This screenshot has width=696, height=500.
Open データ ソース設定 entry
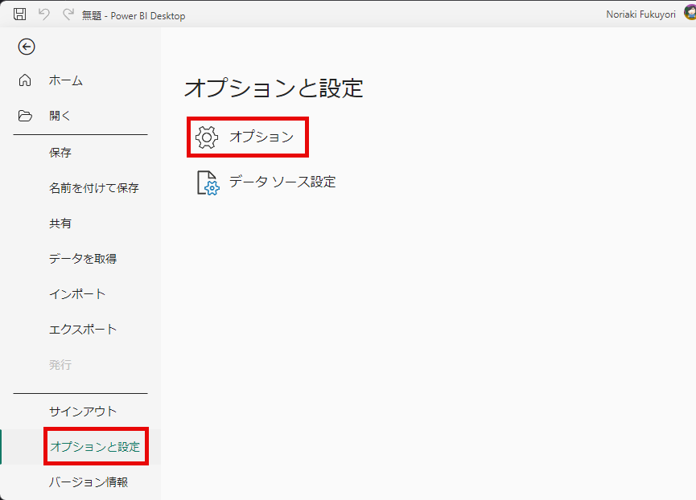(x=266, y=182)
